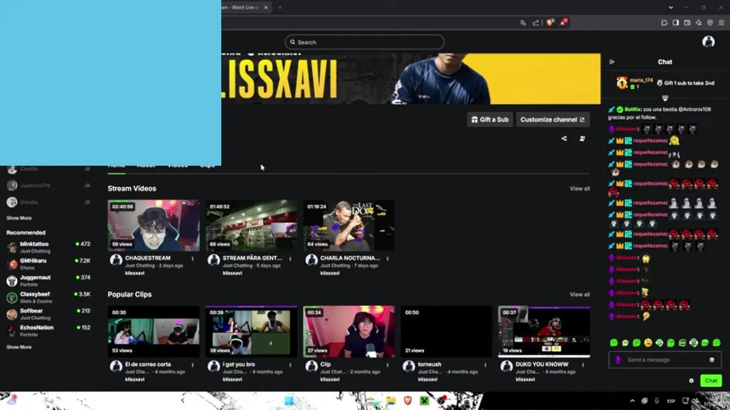
Task: Play the DUKO YOU KNOWW clip thumbnail
Action: [x=544, y=331]
